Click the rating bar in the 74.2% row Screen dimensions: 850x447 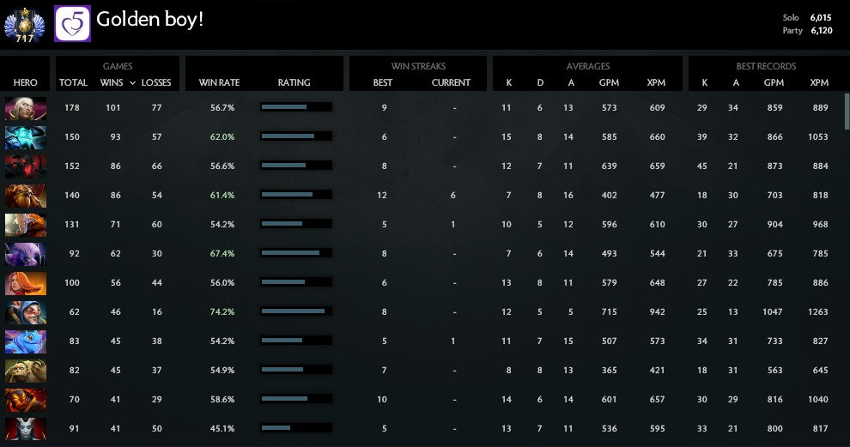tap(294, 311)
